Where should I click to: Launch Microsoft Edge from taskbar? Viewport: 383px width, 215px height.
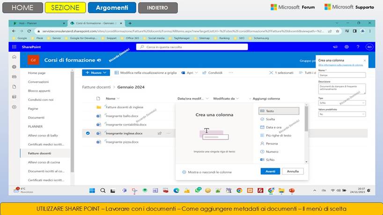click(x=177, y=191)
